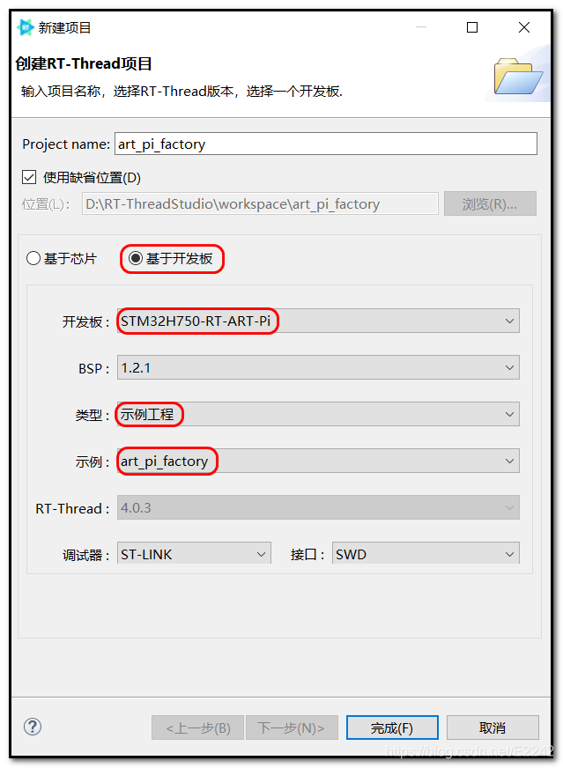Click the 取消 button
This screenshot has height=768, width=563.
493,727
